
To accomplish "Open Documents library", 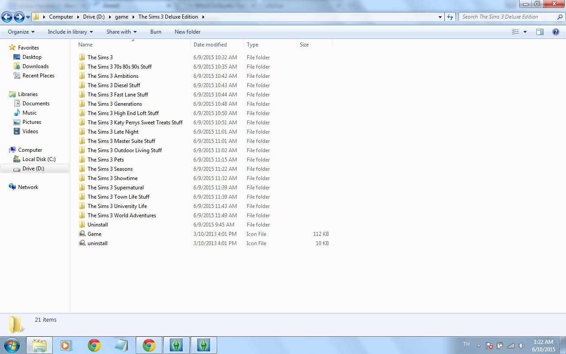I will [36, 104].
